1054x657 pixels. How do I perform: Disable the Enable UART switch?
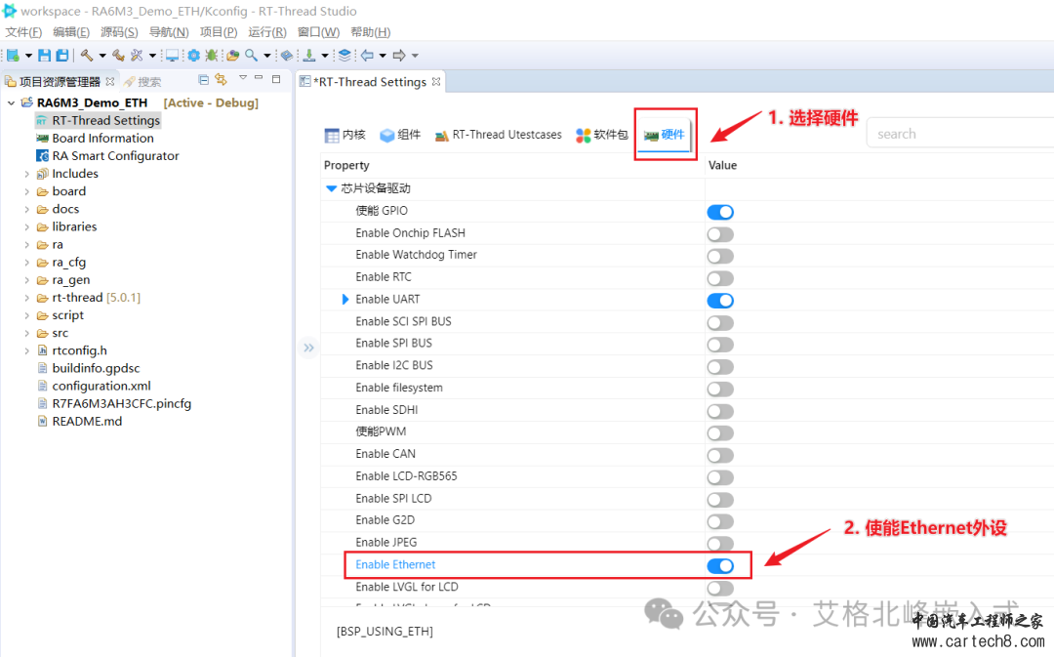pos(720,301)
